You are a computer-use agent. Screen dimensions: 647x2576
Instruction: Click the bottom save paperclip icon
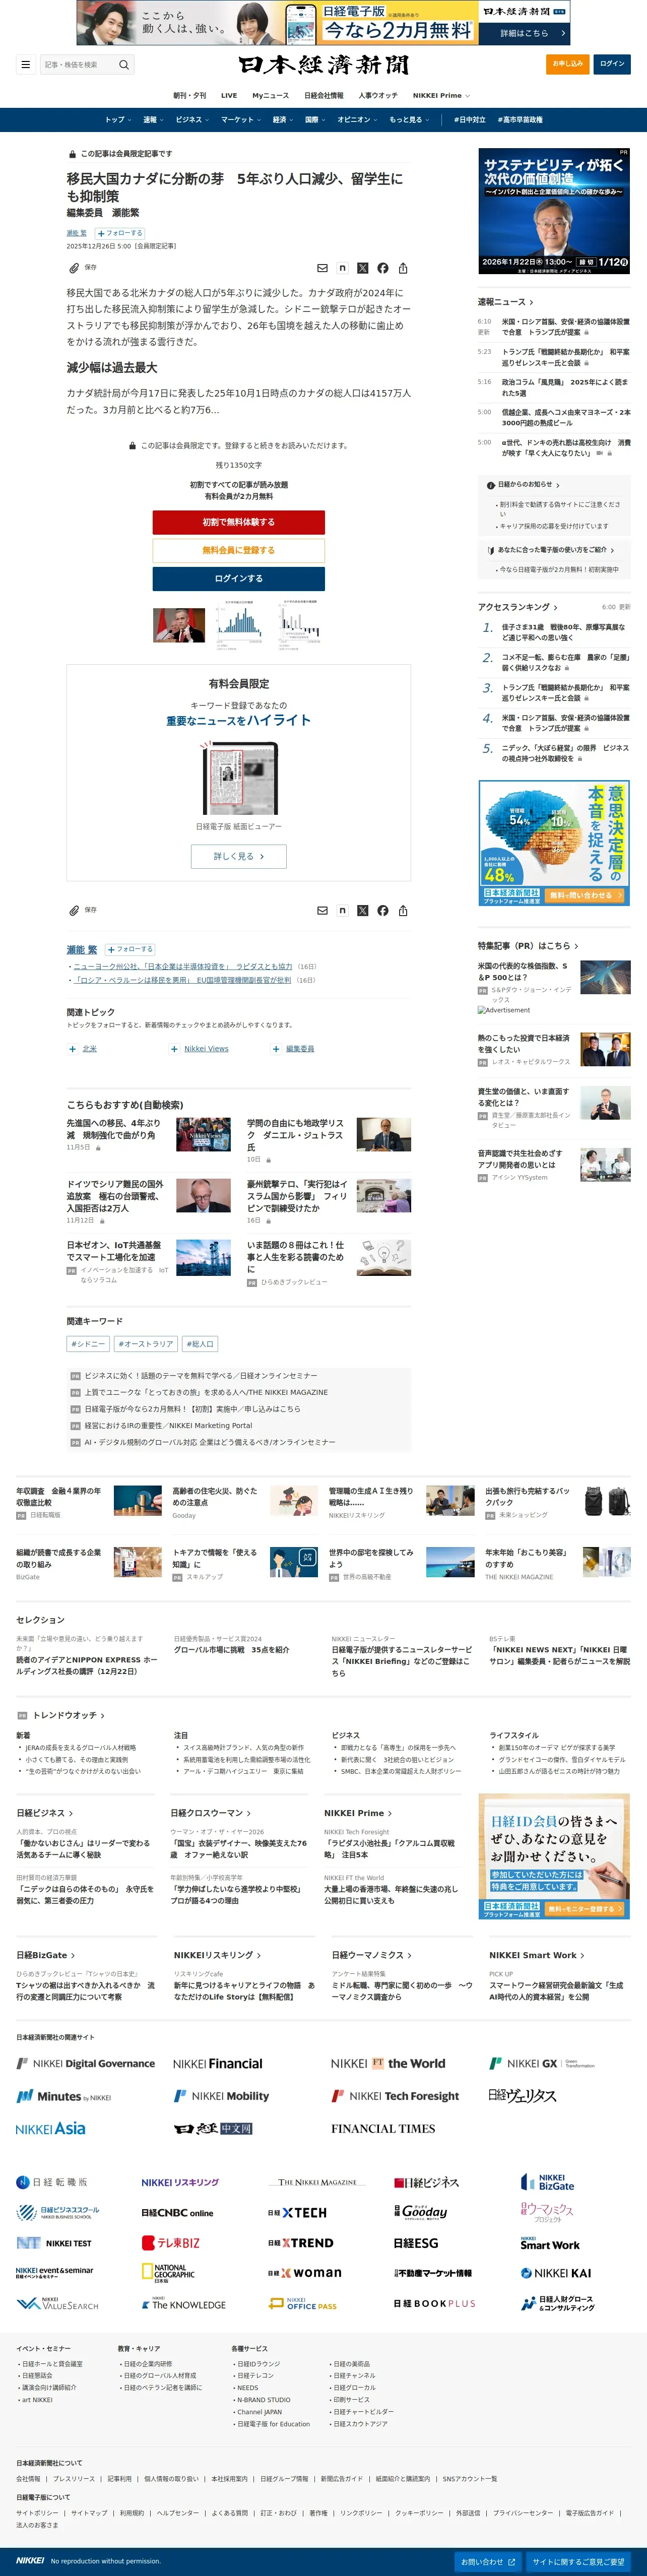(x=73, y=910)
